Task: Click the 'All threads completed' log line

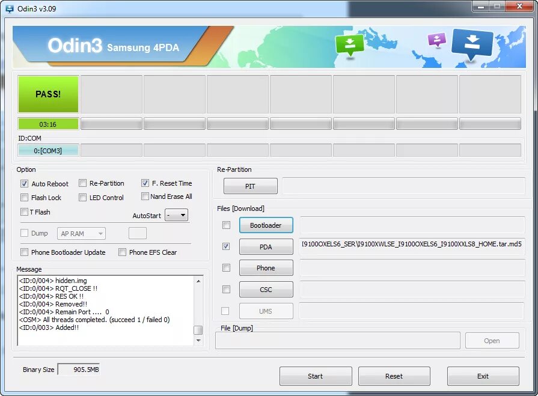Action: (x=94, y=320)
